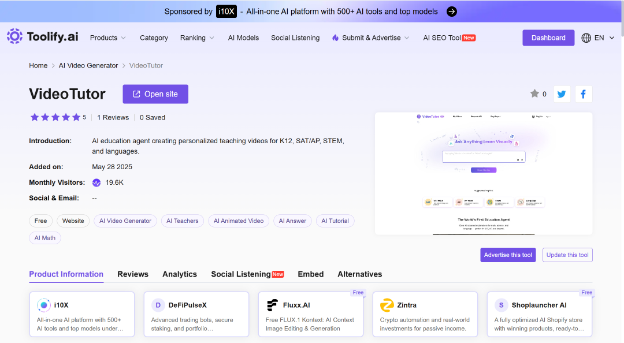
Task: Switch to the Reviews tab
Action: 133,274
